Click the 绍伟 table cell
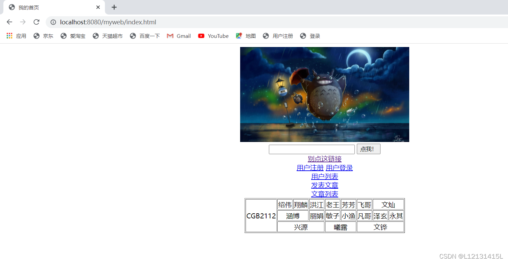 pyautogui.click(x=285, y=205)
